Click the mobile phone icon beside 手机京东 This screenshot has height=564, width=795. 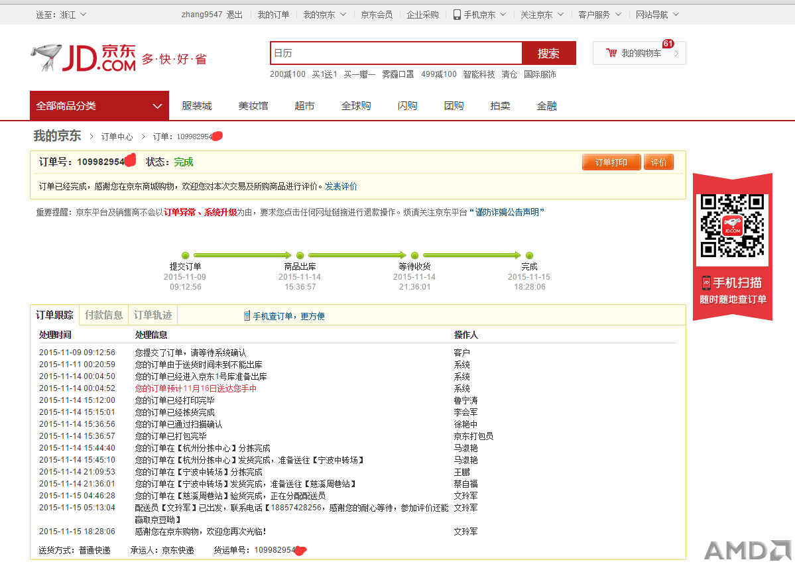(x=457, y=15)
